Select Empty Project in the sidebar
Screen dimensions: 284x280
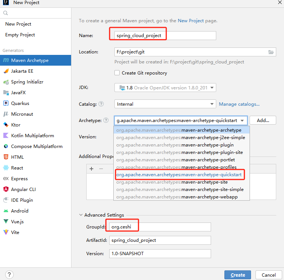pos(36,35)
